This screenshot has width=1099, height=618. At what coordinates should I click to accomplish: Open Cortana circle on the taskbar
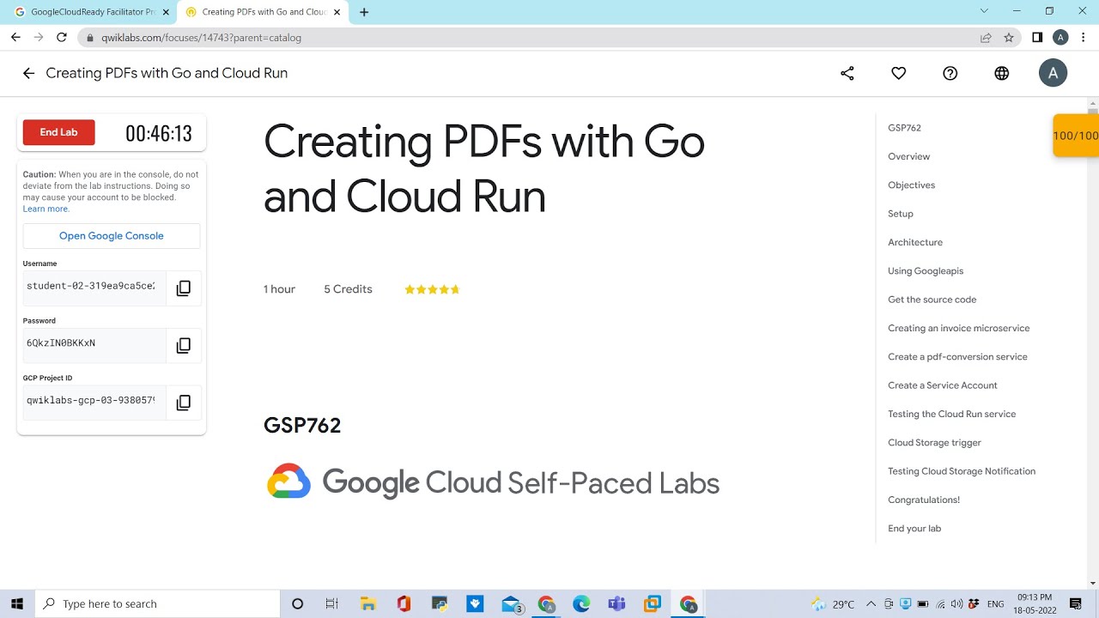[297, 604]
